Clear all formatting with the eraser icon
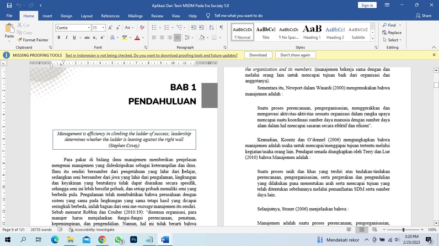Screen dimensions: 439x246 pos(142,28)
